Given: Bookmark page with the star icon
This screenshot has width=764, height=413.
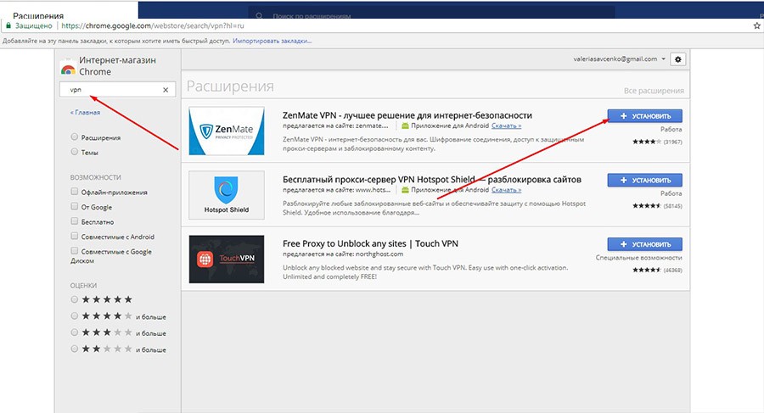Looking at the screenshot, I should (x=756, y=26).
